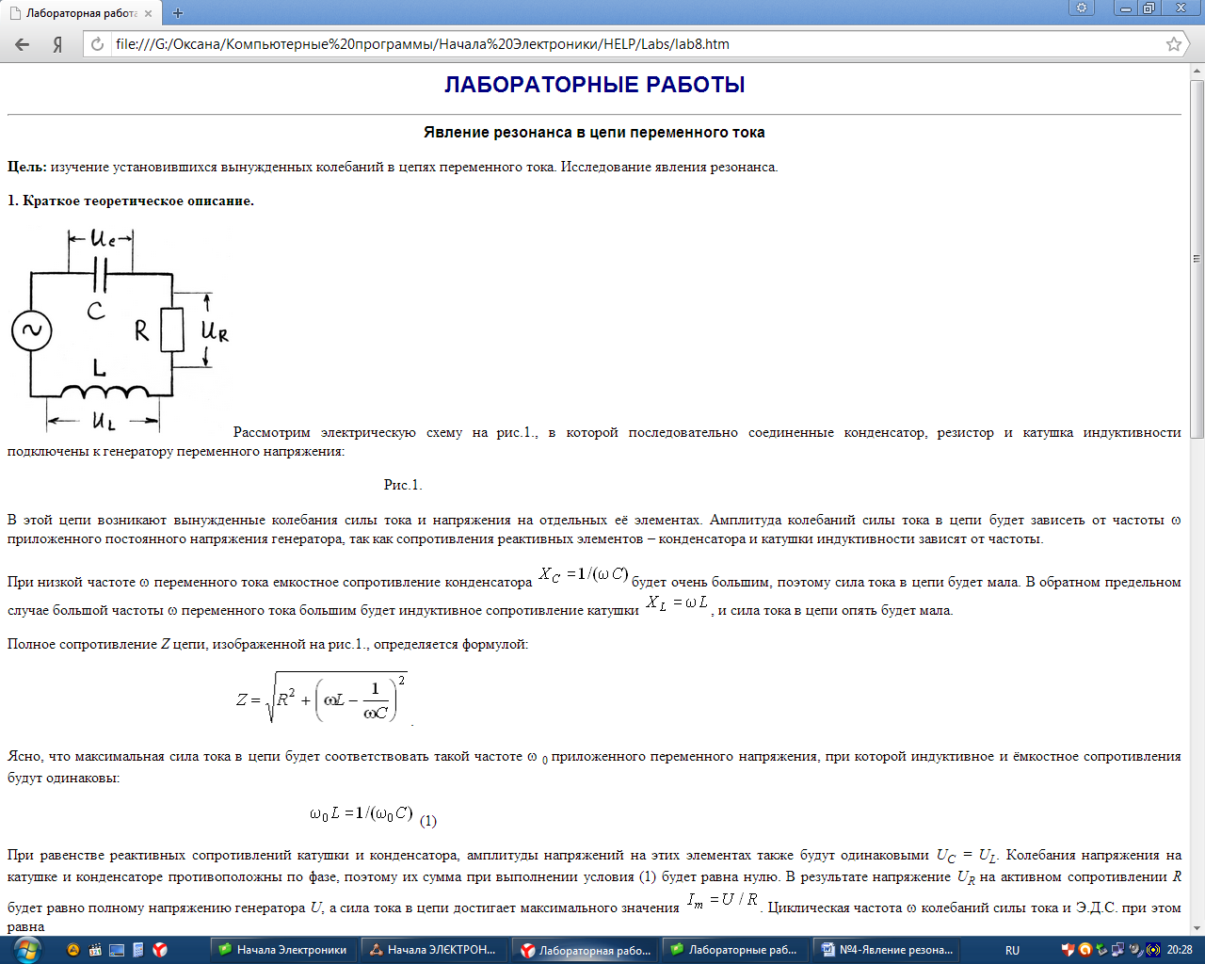
Task: Switch to Начала Электроники taskbar window
Action: 284,950
